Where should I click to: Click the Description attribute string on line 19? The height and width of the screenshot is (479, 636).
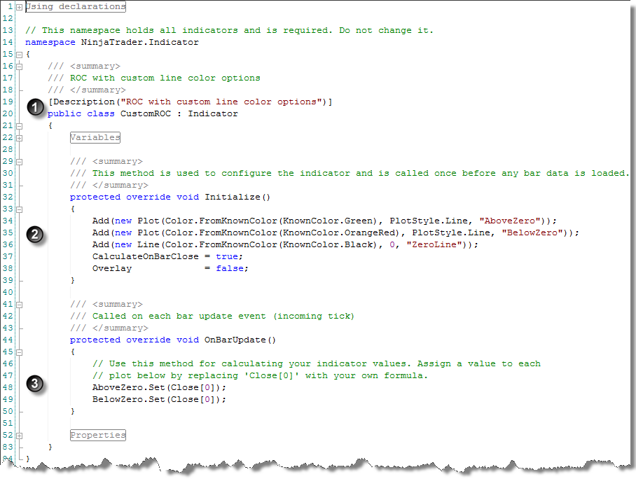pyautogui.click(x=221, y=102)
